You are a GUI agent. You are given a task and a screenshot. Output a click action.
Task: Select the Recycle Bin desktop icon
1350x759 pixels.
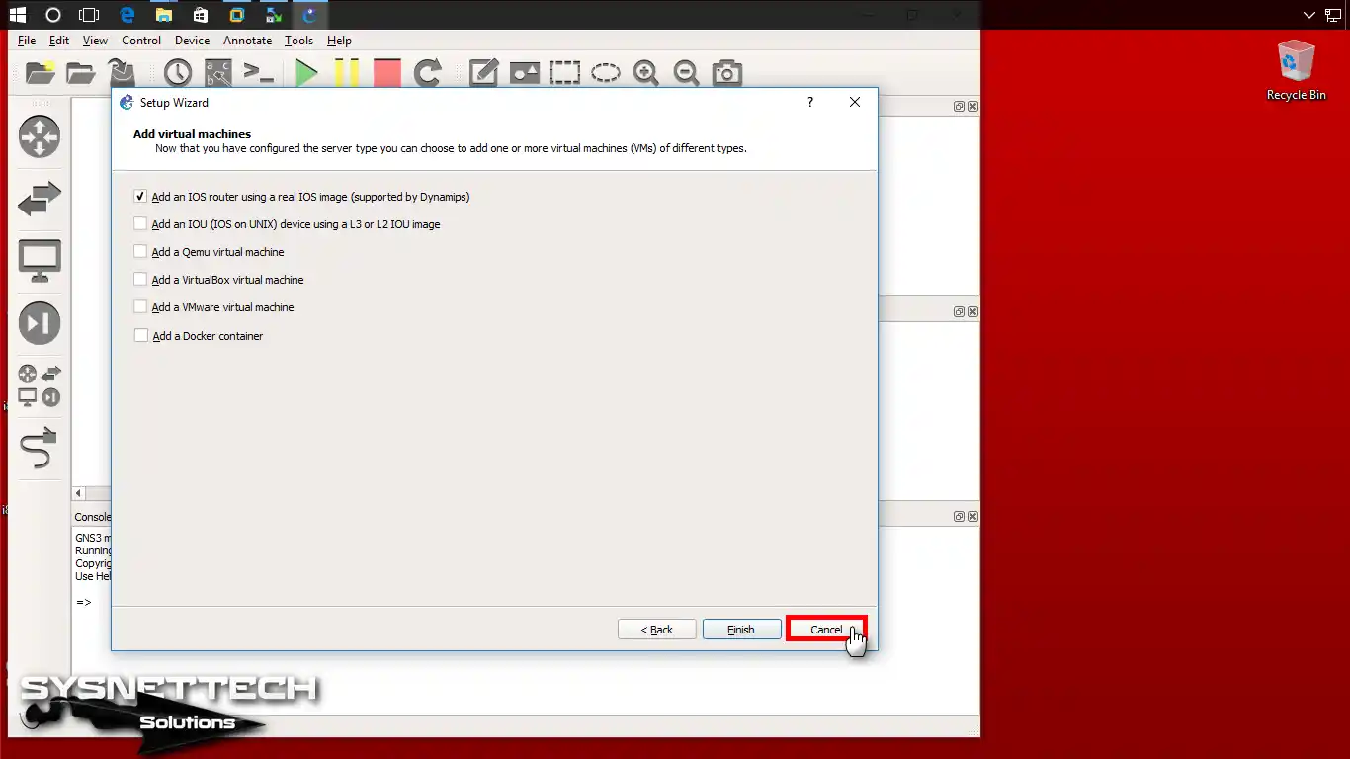(x=1296, y=70)
